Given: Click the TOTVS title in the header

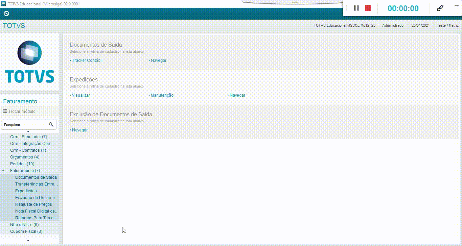Looking at the screenshot, I should pos(14,26).
